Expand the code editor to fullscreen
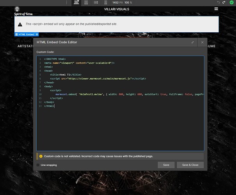Viewport: 236px width, 195px height. click(192, 42)
